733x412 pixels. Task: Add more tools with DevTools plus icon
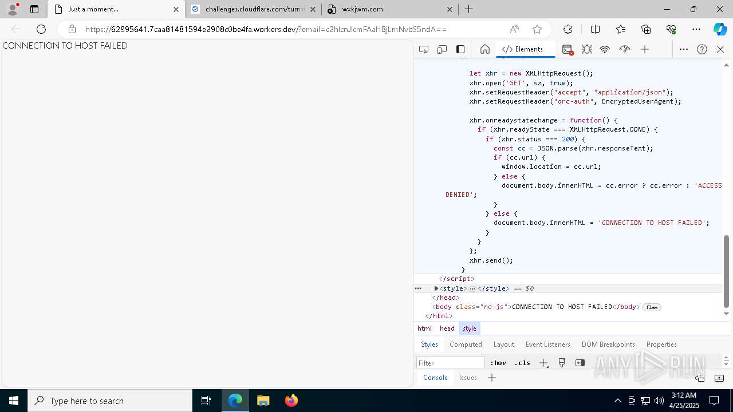645,49
